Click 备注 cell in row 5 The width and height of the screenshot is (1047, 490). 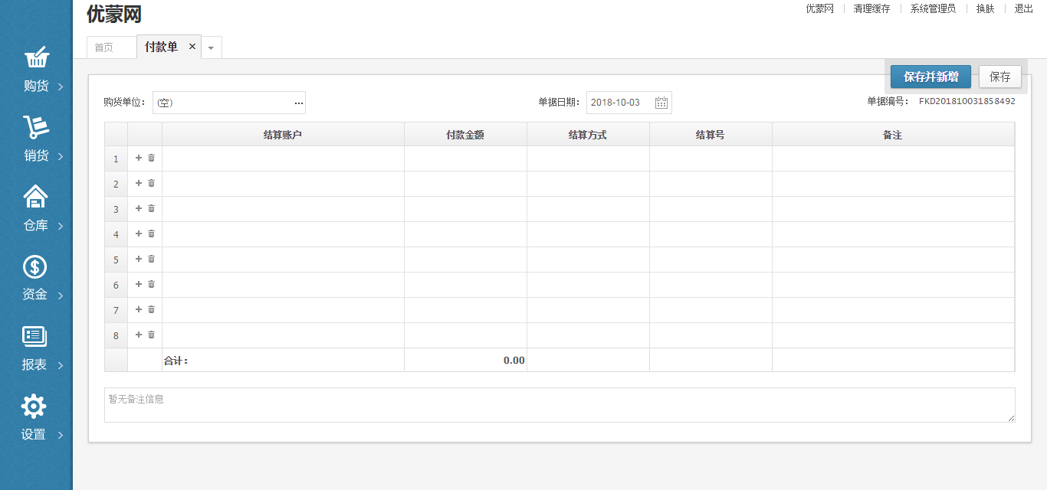[893, 260]
